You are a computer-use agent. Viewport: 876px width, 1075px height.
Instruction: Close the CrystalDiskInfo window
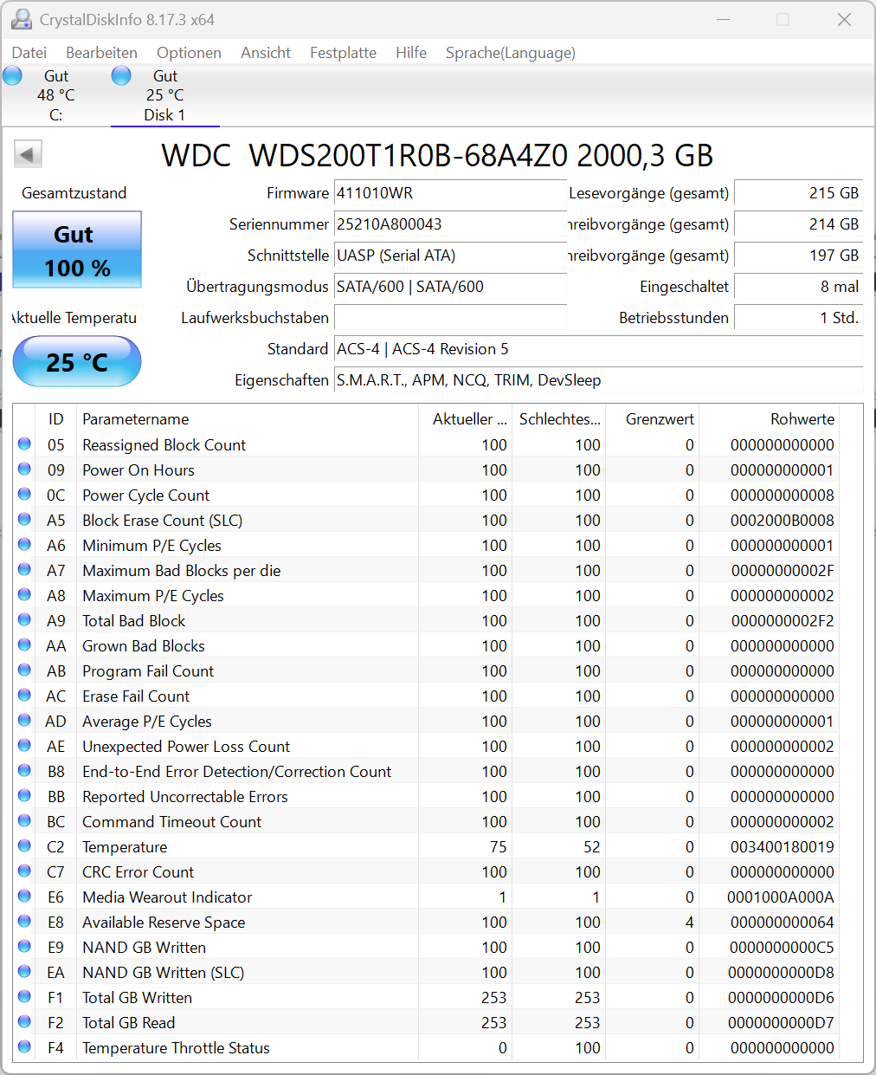(x=844, y=19)
